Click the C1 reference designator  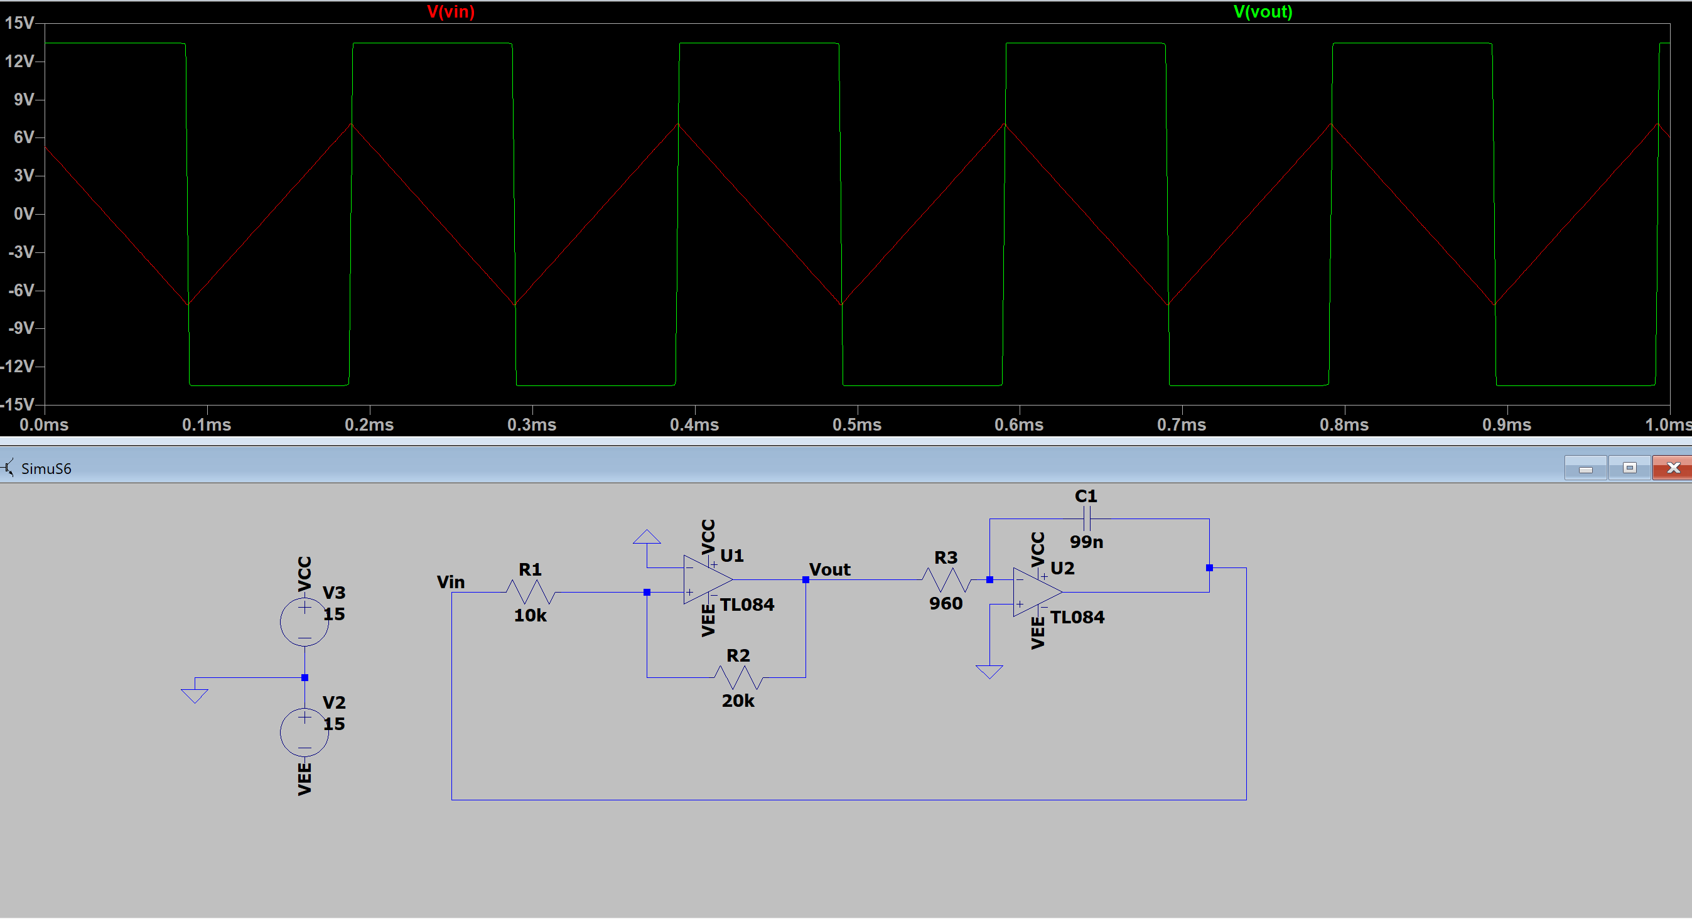coord(1086,497)
